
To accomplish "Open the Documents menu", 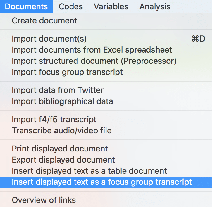I will 26,6.
